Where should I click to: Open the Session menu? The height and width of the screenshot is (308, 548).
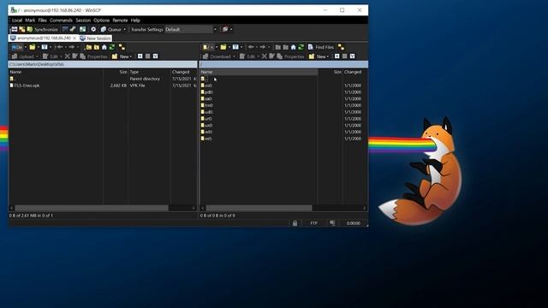tap(83, 21)
